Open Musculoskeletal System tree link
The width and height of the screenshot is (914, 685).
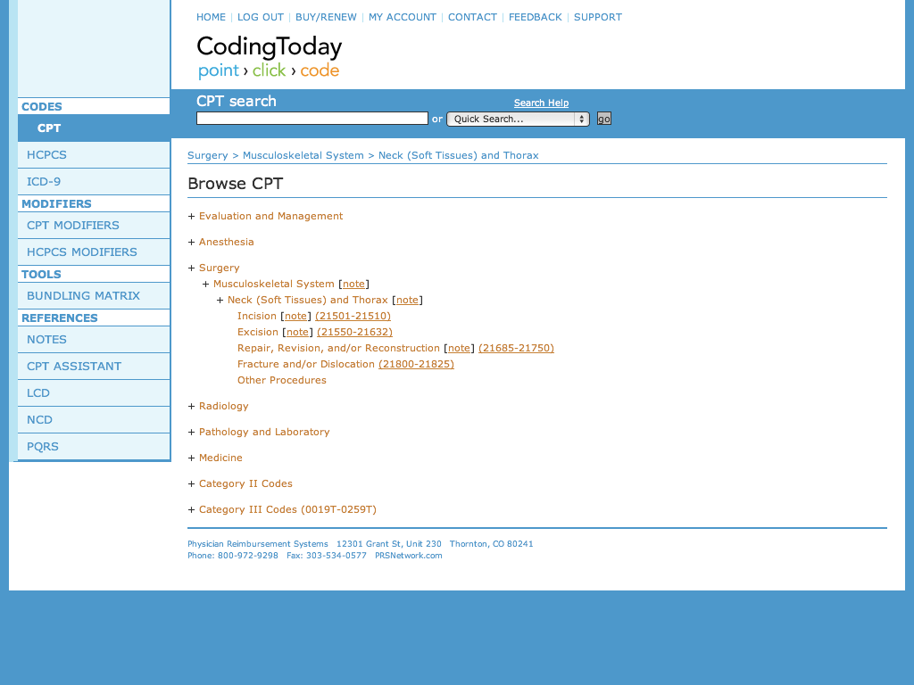pos(273,285)
